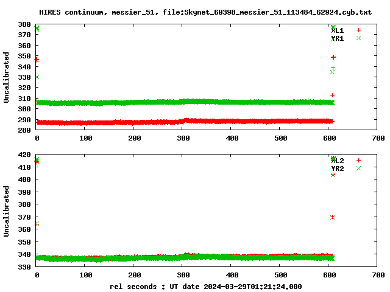This screenshot has height=292, width=390.
Task: Click the red XL1 data band in the upper plot
Action: coord(185,122)
